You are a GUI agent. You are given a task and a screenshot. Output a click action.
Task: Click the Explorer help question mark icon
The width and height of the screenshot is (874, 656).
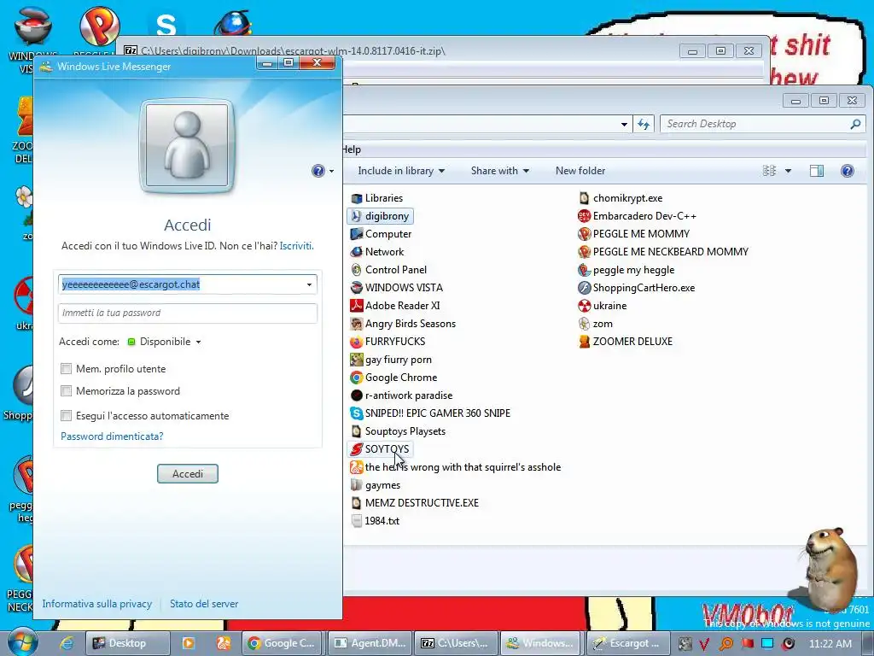848,171
